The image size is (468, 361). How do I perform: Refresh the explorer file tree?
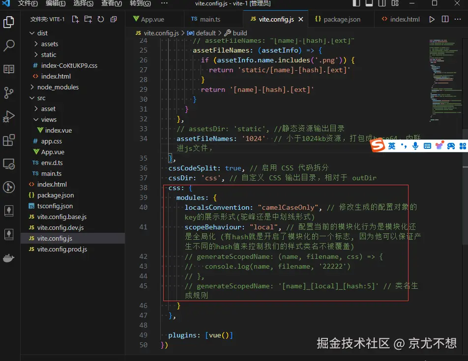click(x=101, y=19)
